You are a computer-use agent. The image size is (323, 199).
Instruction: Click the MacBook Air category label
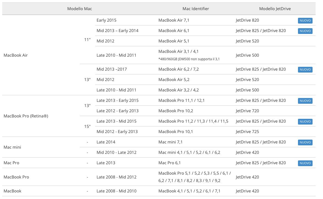[x=16, y=55]
